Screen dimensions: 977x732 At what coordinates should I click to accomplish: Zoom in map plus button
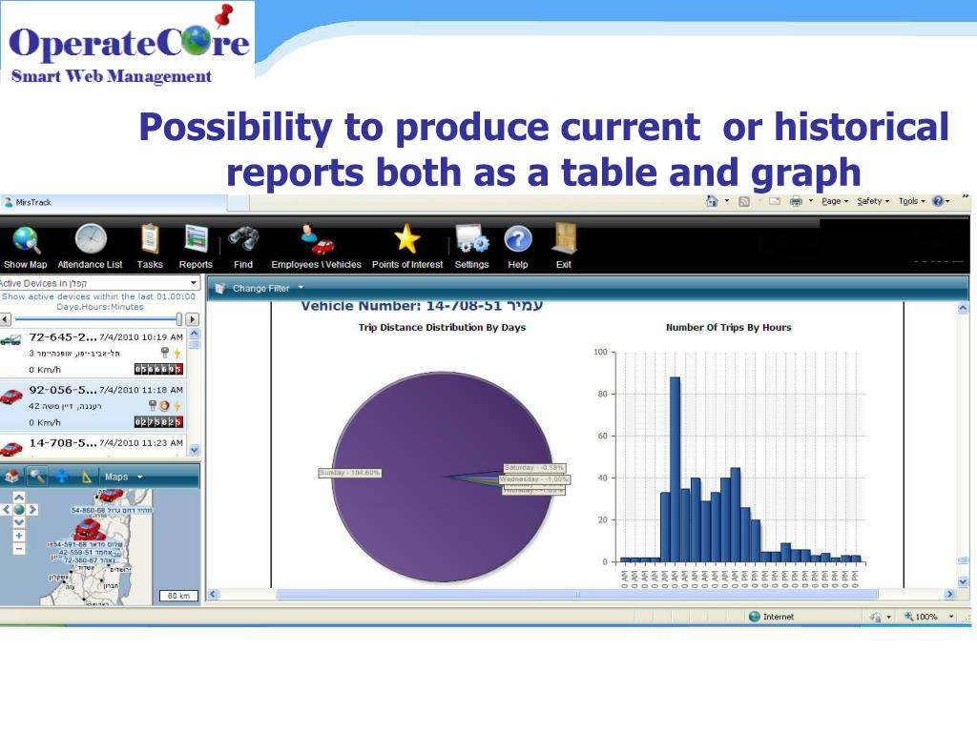pyautogui.click(x=19, y=536)
